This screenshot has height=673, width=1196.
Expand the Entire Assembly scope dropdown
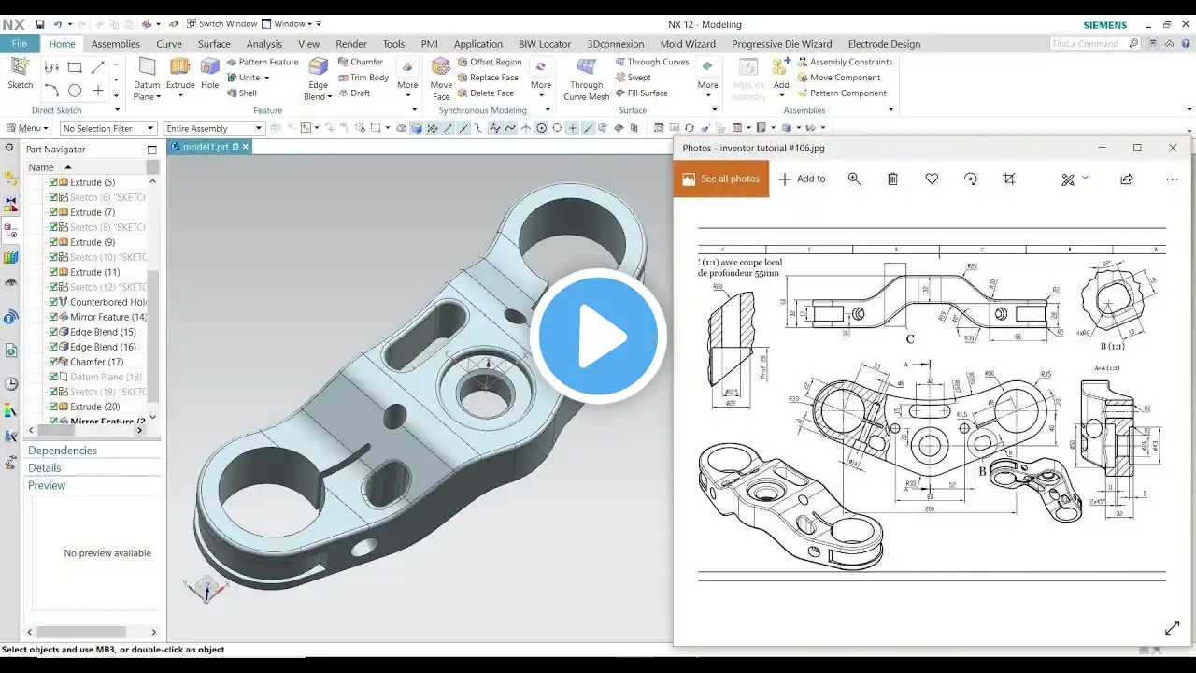(214, 128)
